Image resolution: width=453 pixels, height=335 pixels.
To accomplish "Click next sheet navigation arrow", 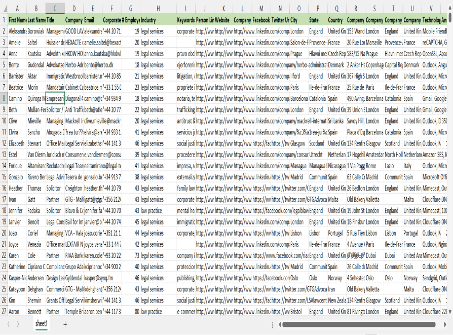I will coord(18,324).
